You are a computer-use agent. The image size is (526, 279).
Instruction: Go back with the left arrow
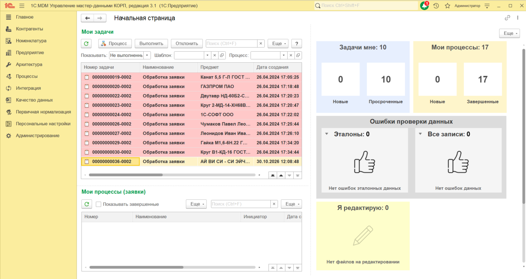(x=87, y=18)
